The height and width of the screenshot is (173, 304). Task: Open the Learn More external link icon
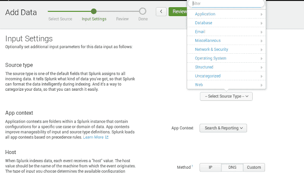[106, 137]
